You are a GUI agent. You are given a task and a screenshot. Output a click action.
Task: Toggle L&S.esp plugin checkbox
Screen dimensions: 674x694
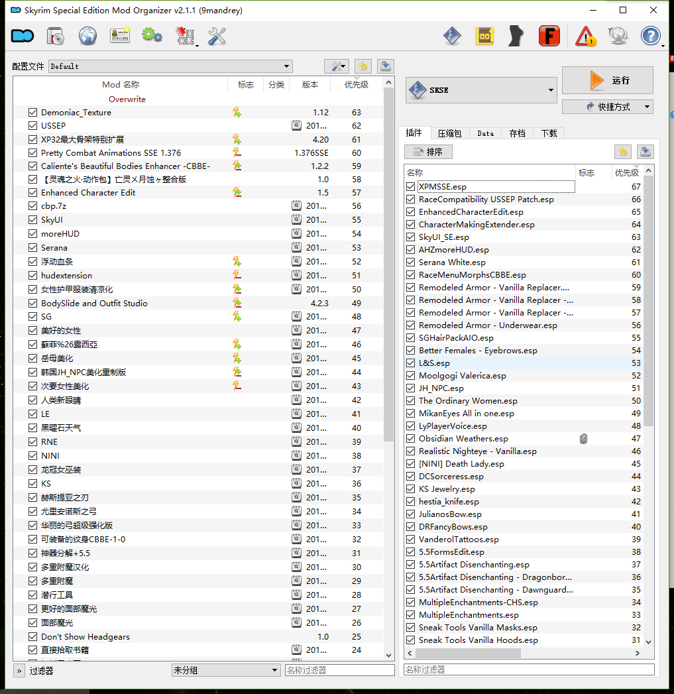(x=411, y=363)
